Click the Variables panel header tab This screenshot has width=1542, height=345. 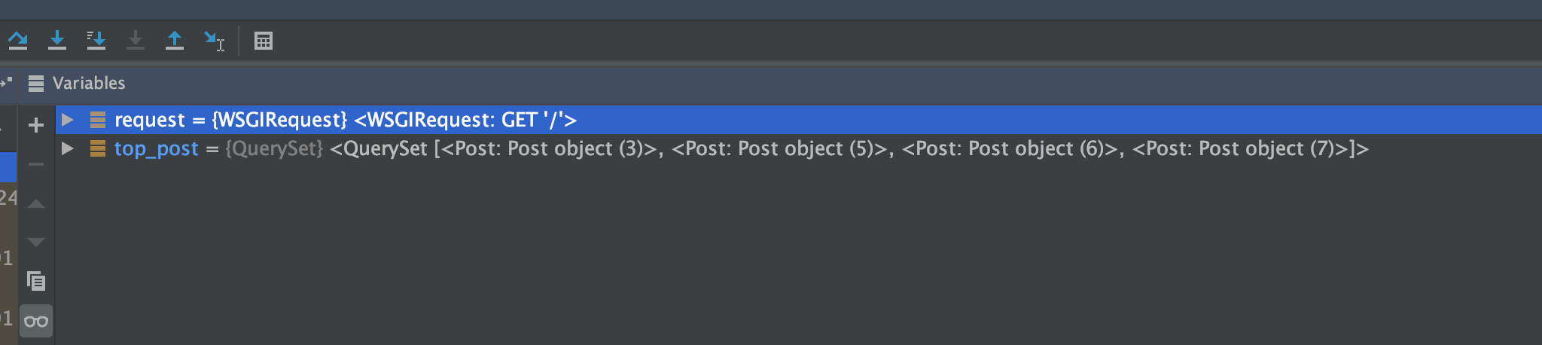[89, 83]
